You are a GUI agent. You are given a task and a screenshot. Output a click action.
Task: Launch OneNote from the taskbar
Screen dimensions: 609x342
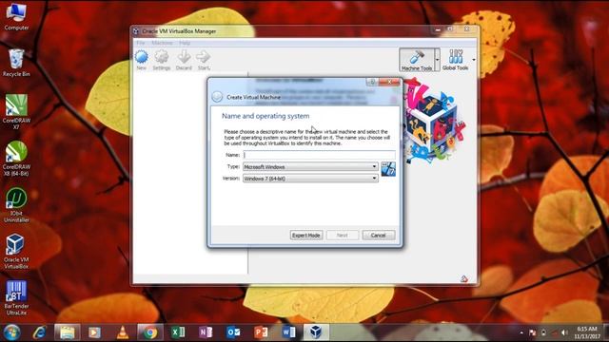pyautogui.click(x=206, y=332)
